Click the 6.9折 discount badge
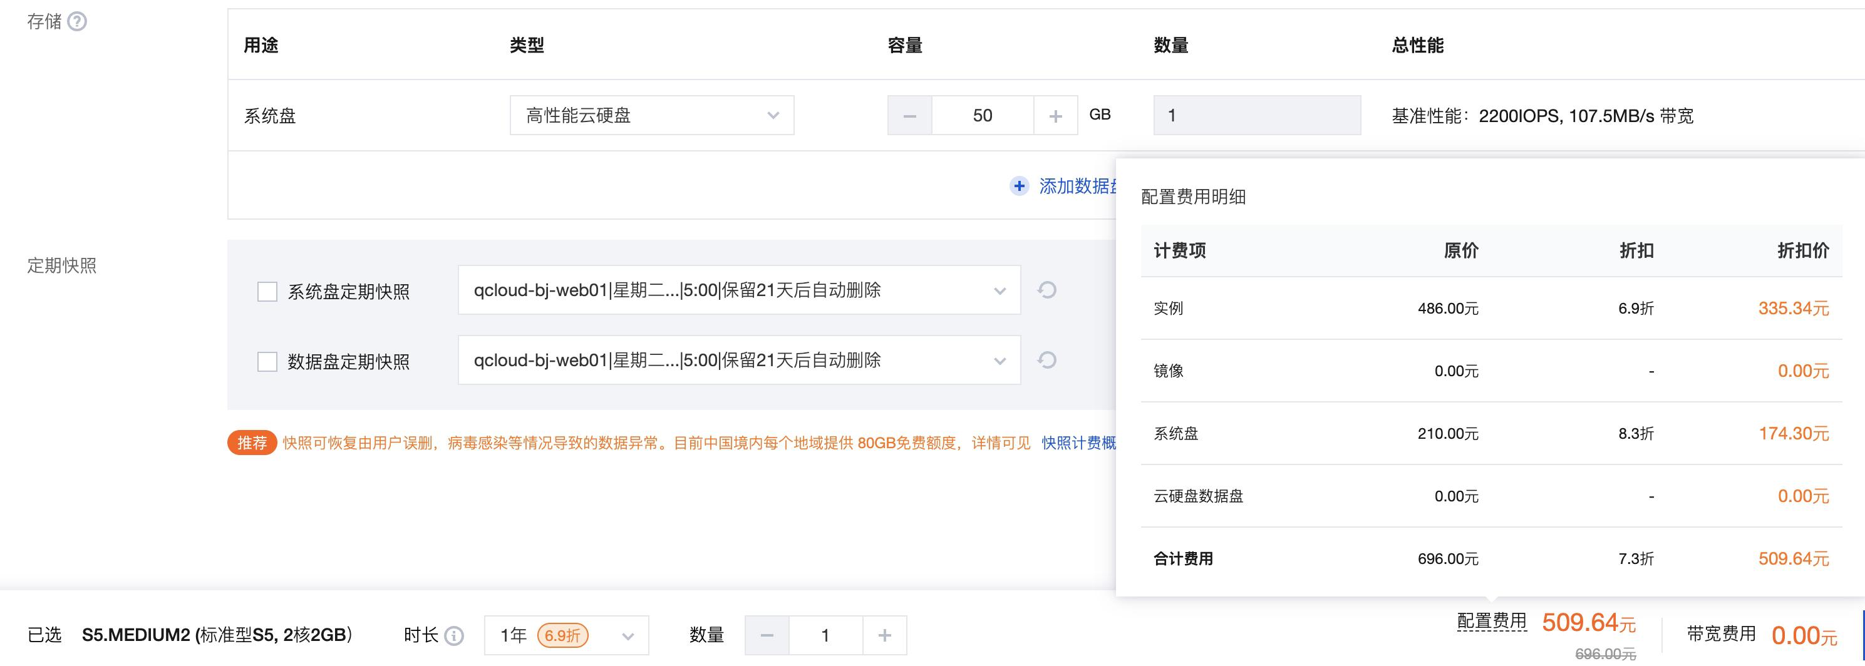 tap(562, 635)
